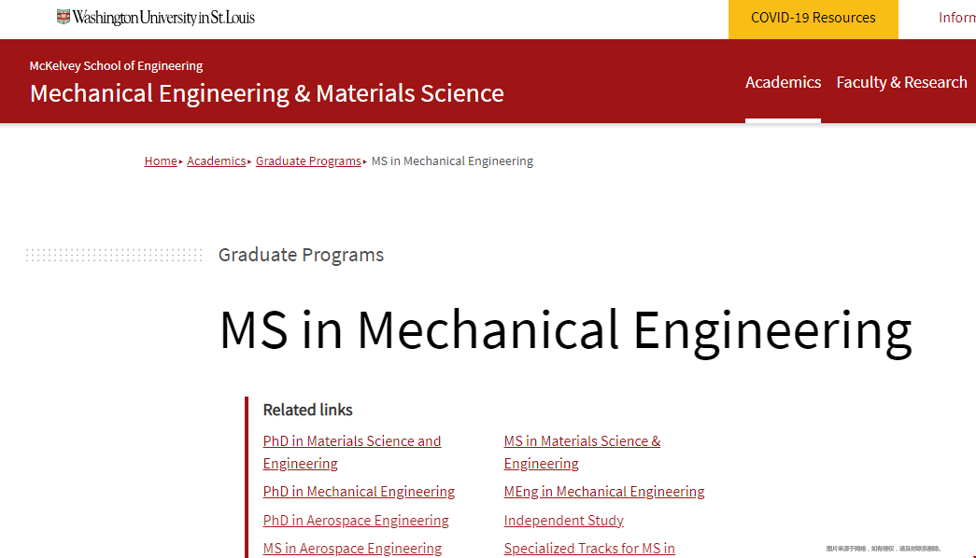The image size is (976, 558).
Task: Open PhD in Materials Science and Engineering link
Action: 352,453
